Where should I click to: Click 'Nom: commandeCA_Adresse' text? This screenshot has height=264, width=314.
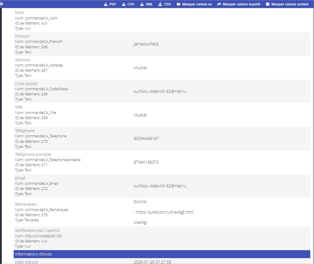coord(39,65)
